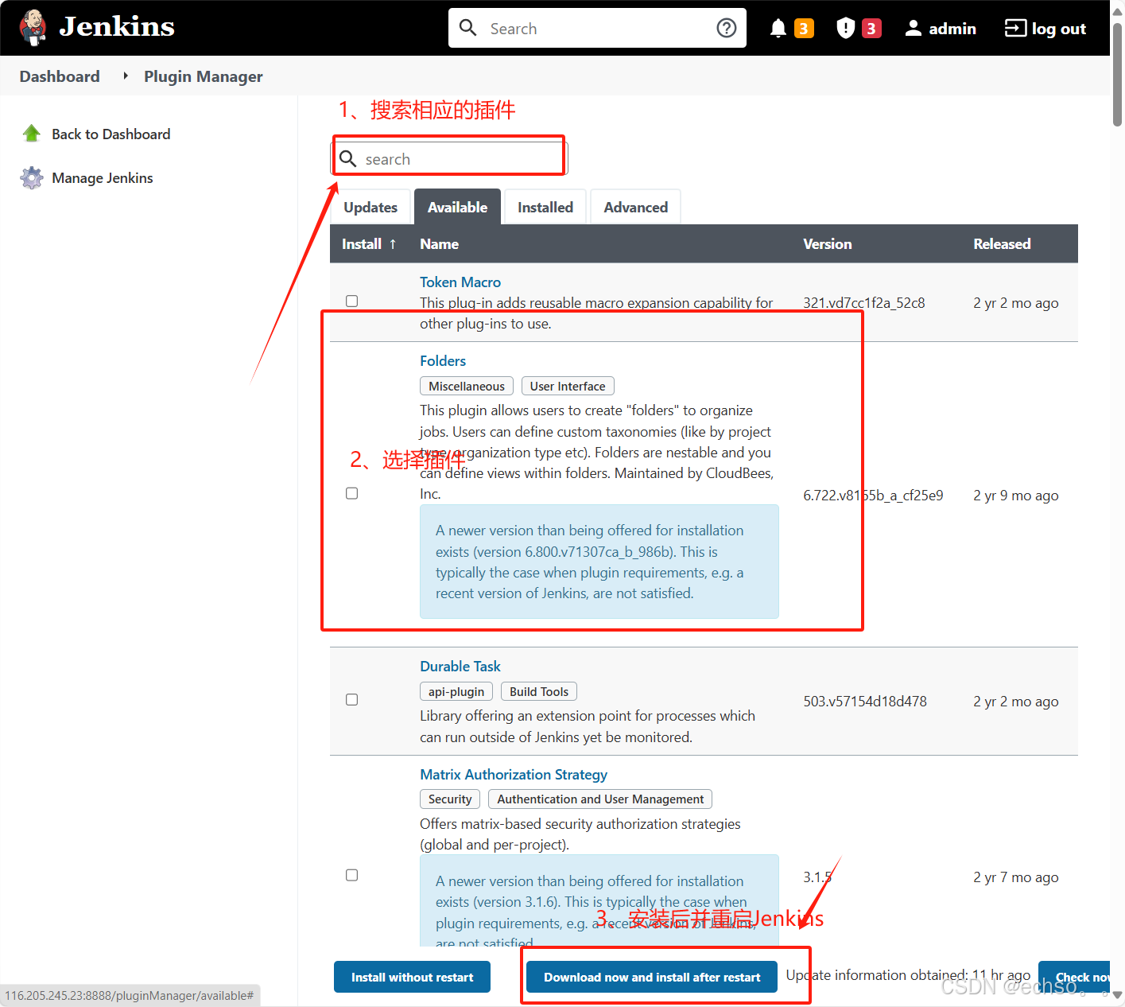1125x1007 pixels.
Task: Click Download now and install after restart
Action: click(x=652, y=977)
